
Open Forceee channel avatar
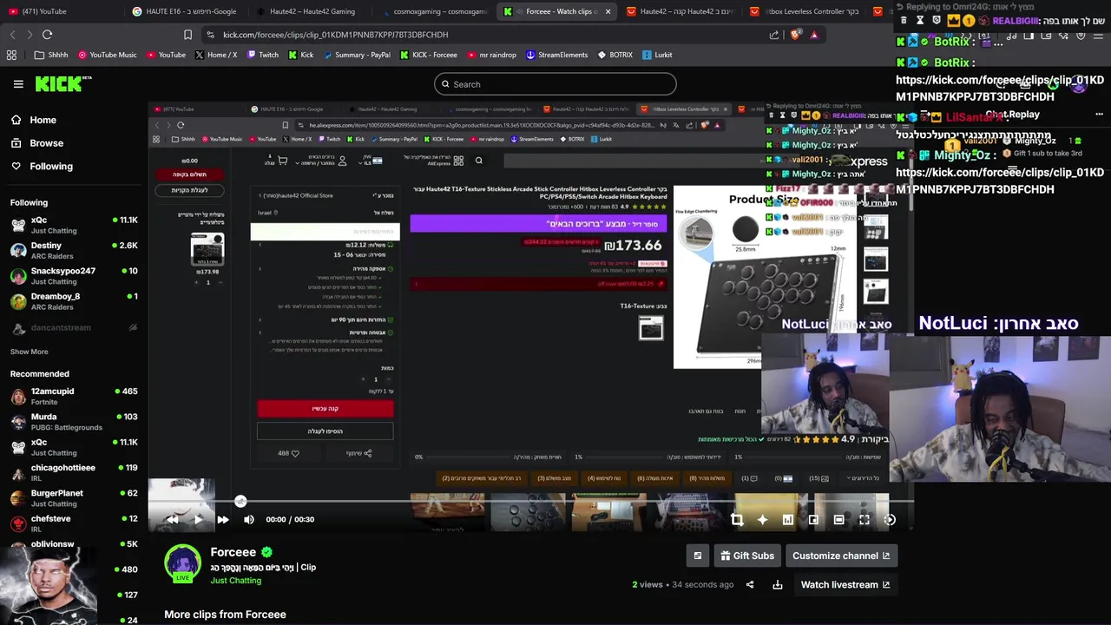click(x=183, y=562)
